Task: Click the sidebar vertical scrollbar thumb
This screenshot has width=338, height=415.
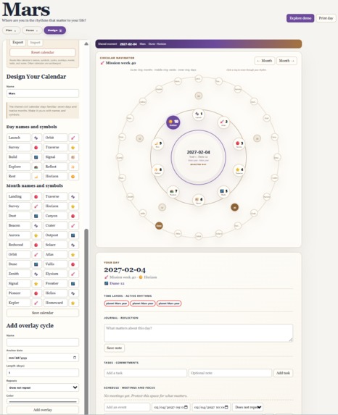Action: pos(86,322)
